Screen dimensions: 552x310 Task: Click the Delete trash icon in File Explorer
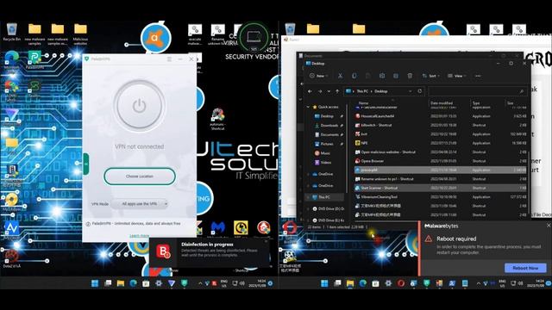coord(410,76)
